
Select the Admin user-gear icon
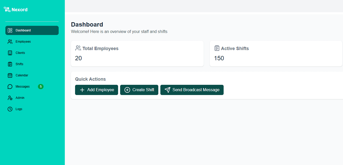(10, 98)
